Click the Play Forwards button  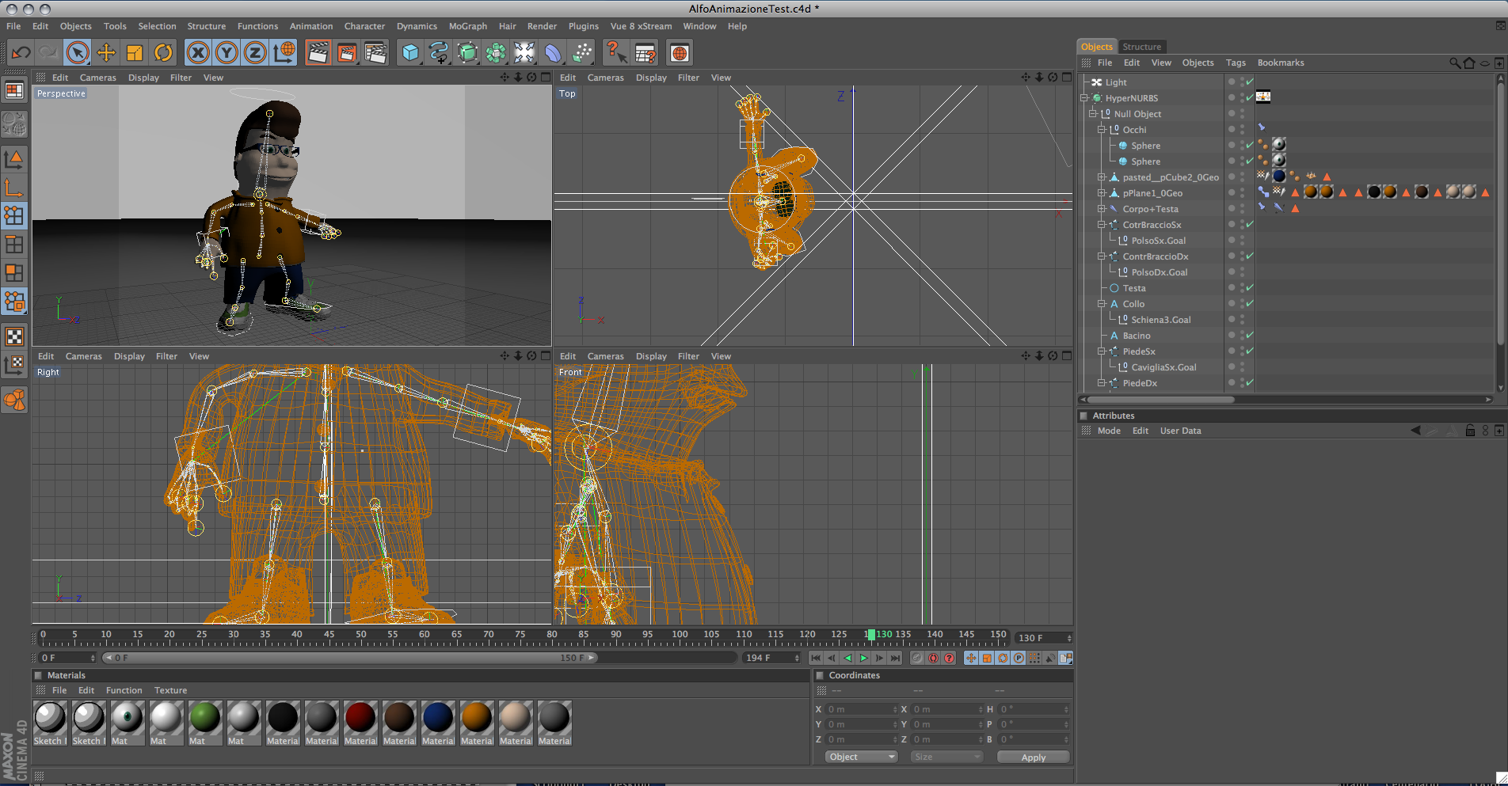[x=864, y=658]
